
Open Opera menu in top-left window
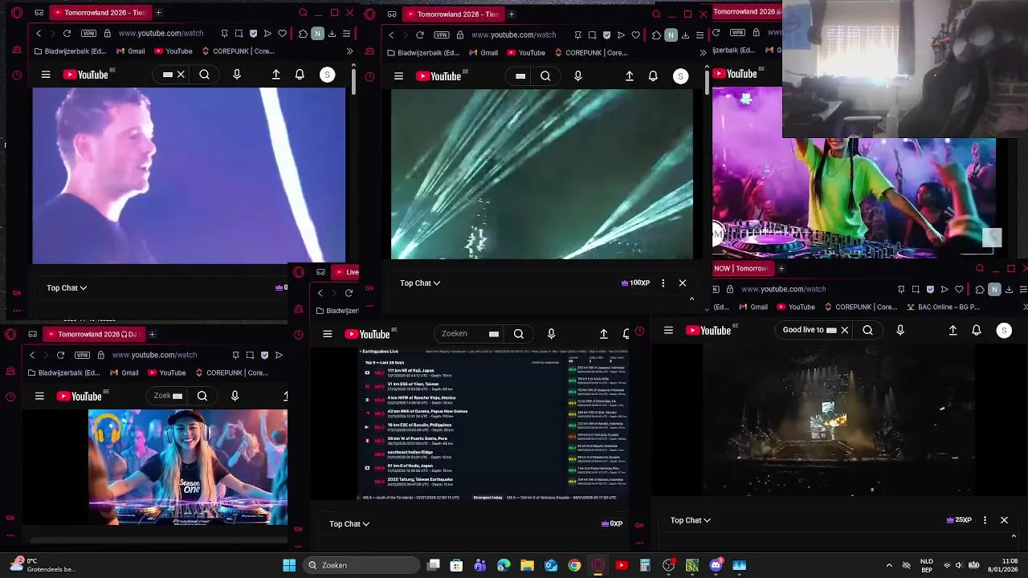point(17,13)
